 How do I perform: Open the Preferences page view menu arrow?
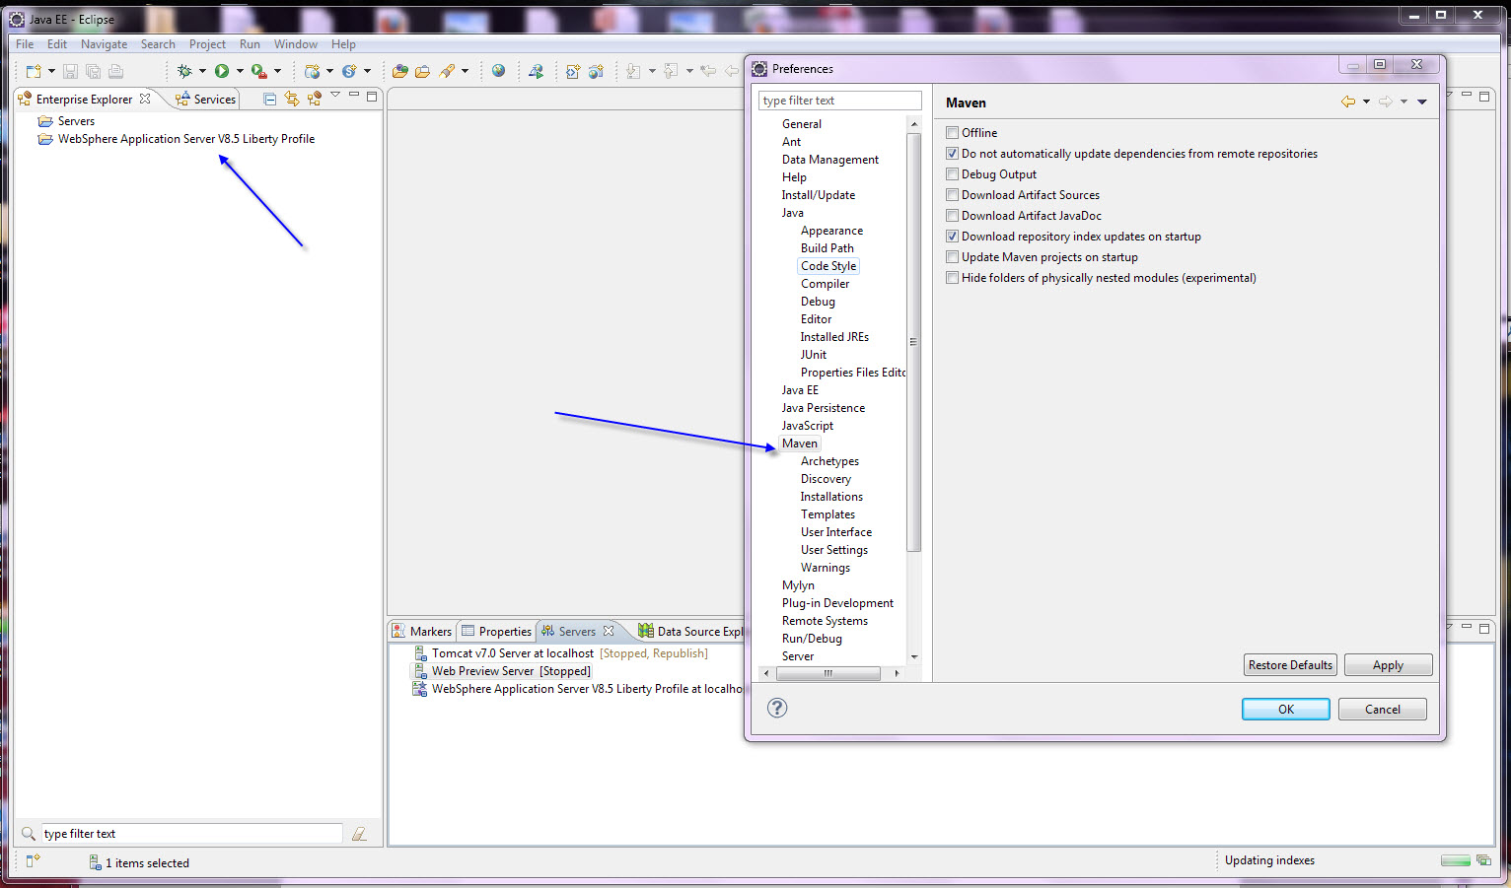pos(1422,102)
